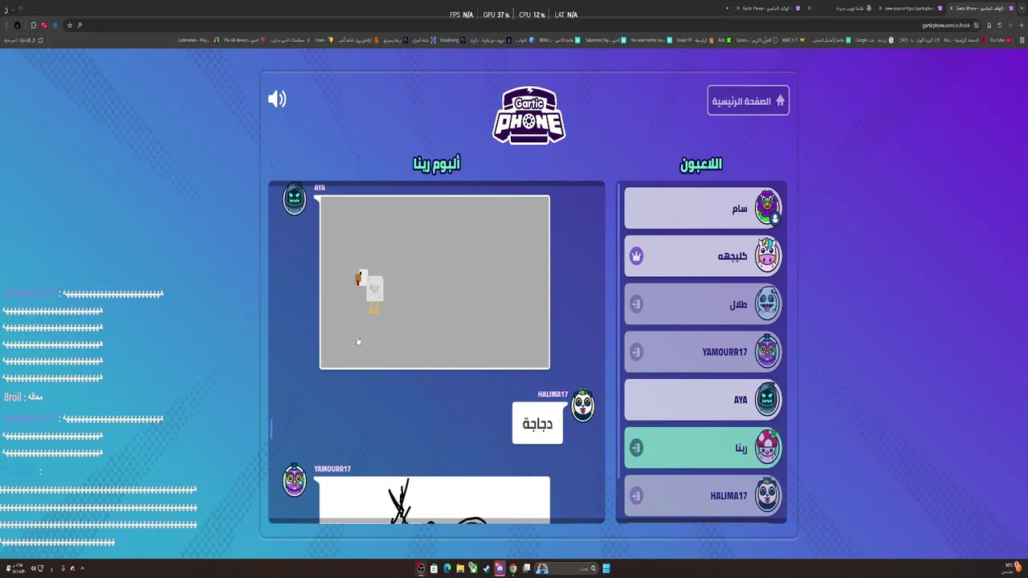
Task: Click the taskbar search box
Action: 566,568
